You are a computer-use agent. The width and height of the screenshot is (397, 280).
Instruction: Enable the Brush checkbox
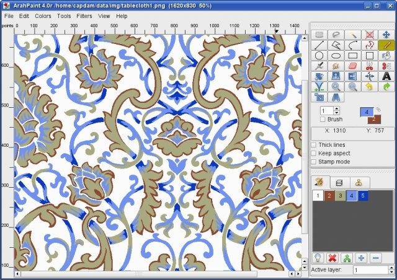[x=323, y=119]
